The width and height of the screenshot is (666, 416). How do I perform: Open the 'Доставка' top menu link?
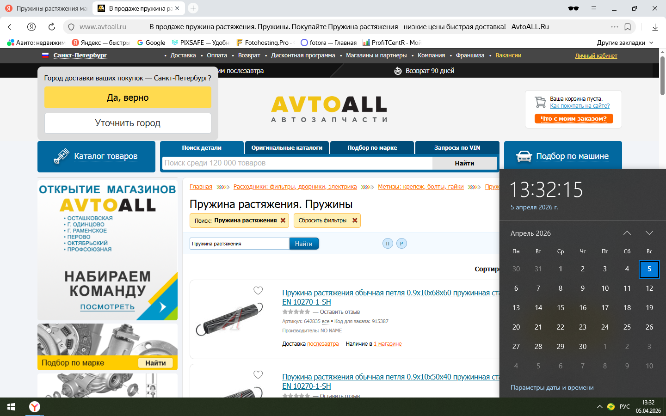[x=183, y=55]
